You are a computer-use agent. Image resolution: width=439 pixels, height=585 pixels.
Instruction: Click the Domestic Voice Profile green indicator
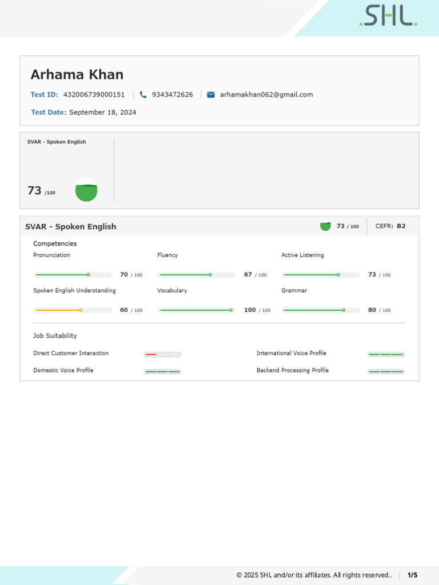pos(162,372)
